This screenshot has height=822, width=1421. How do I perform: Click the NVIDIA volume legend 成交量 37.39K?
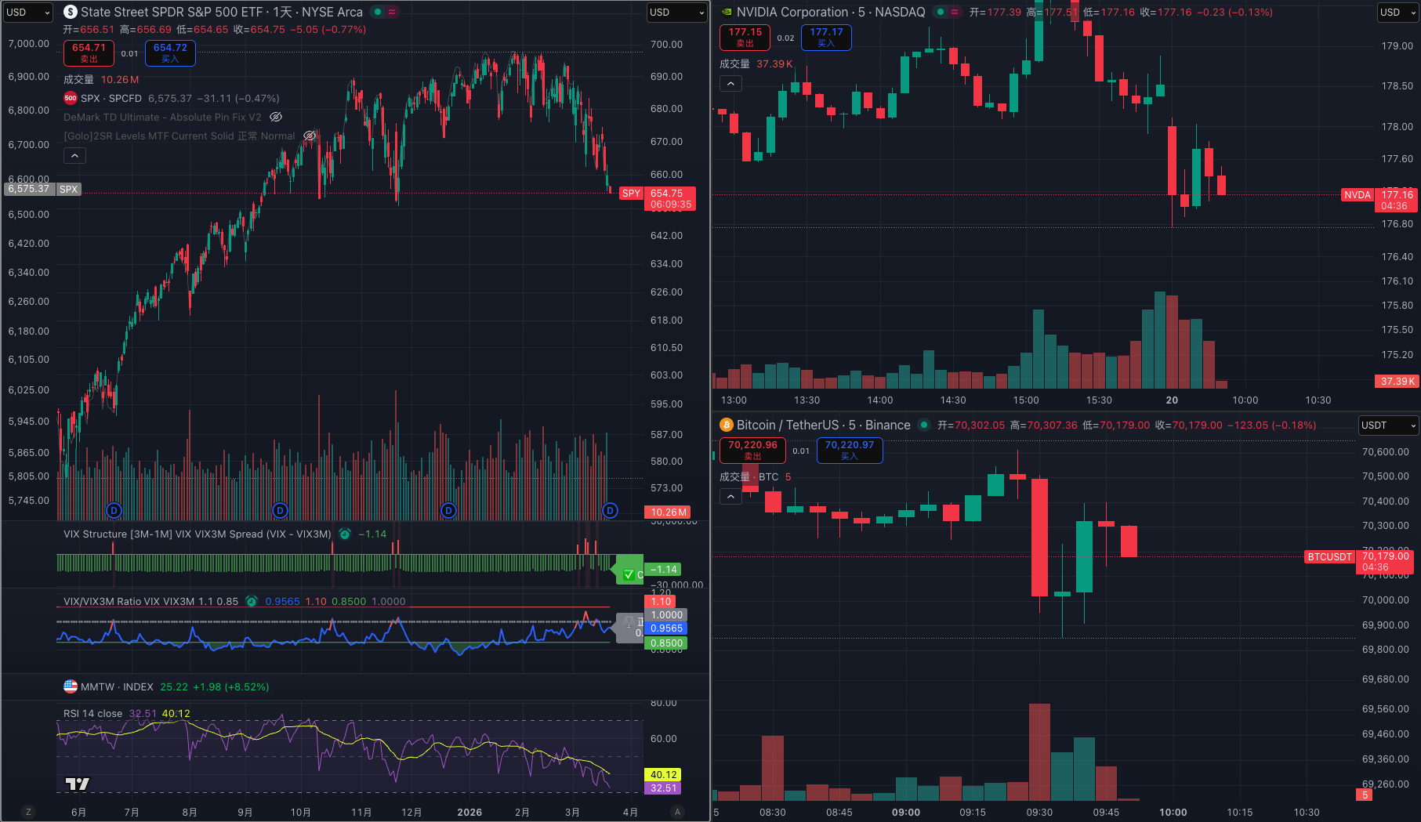[x=756, y=63]
